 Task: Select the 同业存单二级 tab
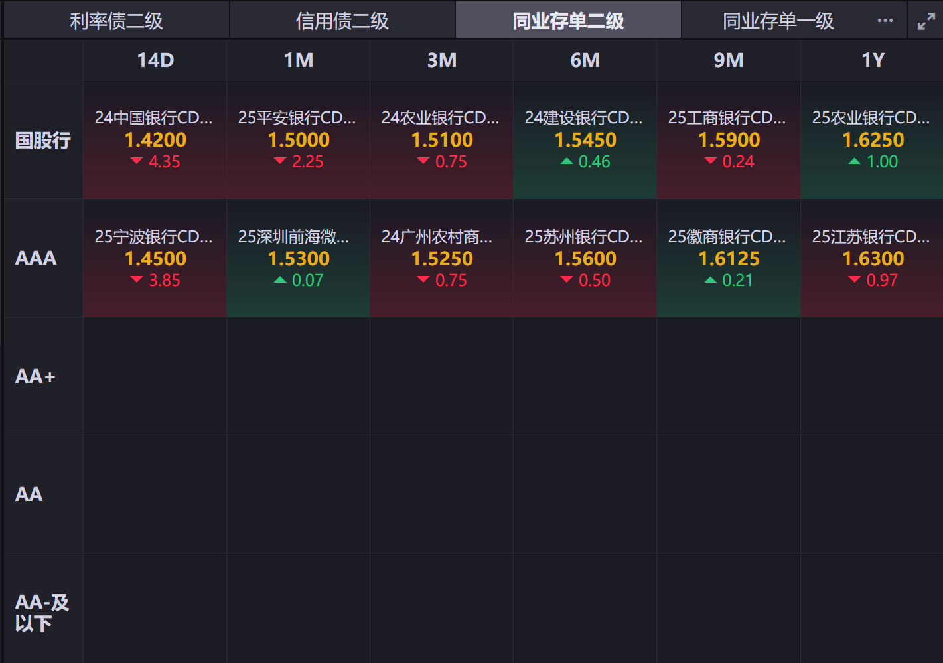pyautogui.click(x=568, y=21)
